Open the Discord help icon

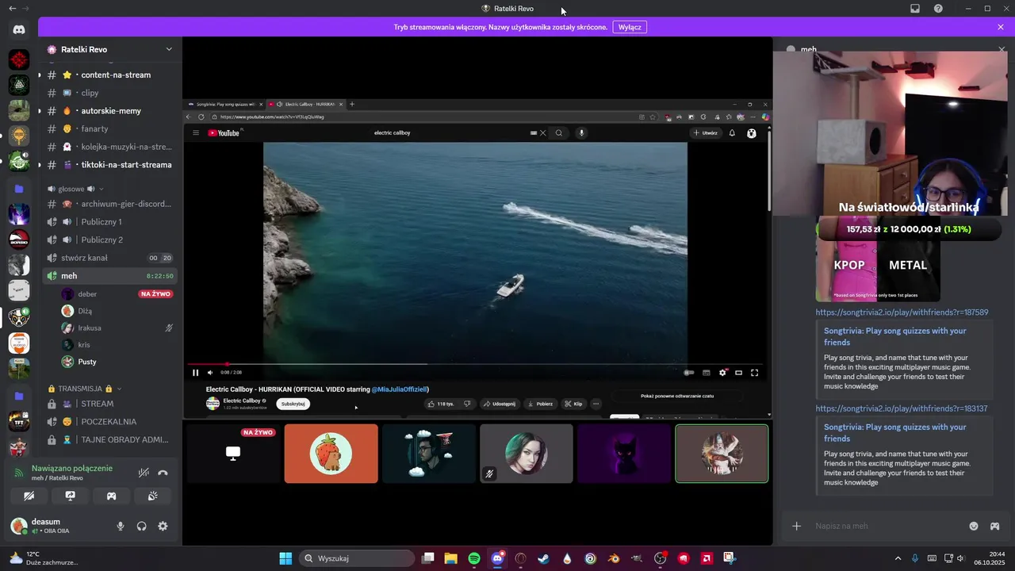tap(938, 8)
